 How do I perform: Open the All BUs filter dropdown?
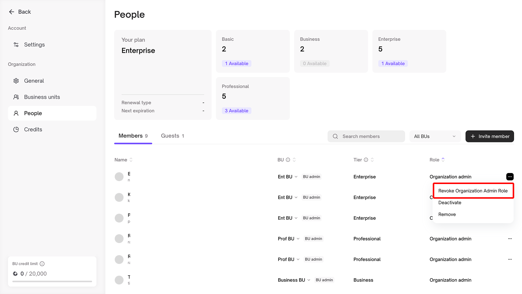(x=435, y=136)
